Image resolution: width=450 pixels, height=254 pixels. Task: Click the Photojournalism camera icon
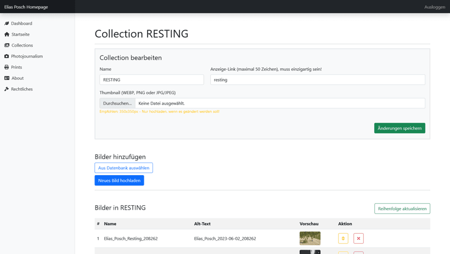pos(7,56)
